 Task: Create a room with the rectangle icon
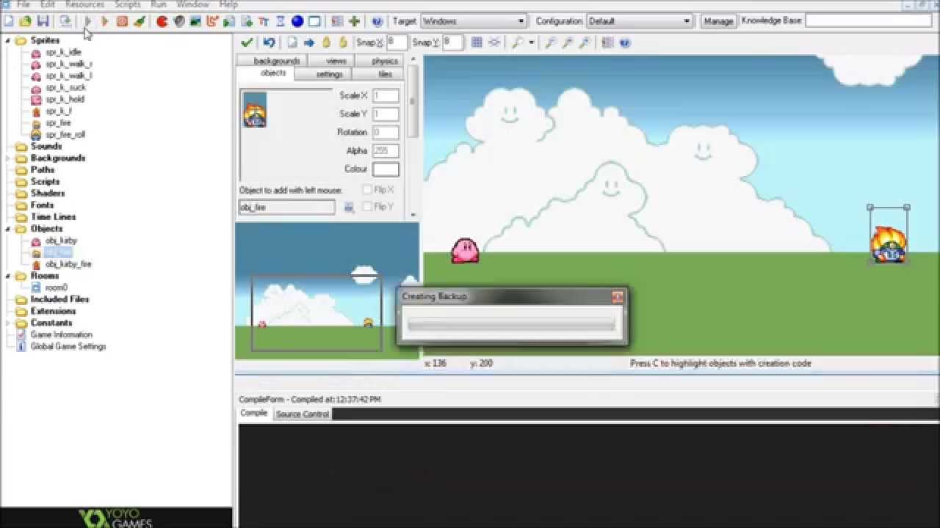click(x=314, y=21)
